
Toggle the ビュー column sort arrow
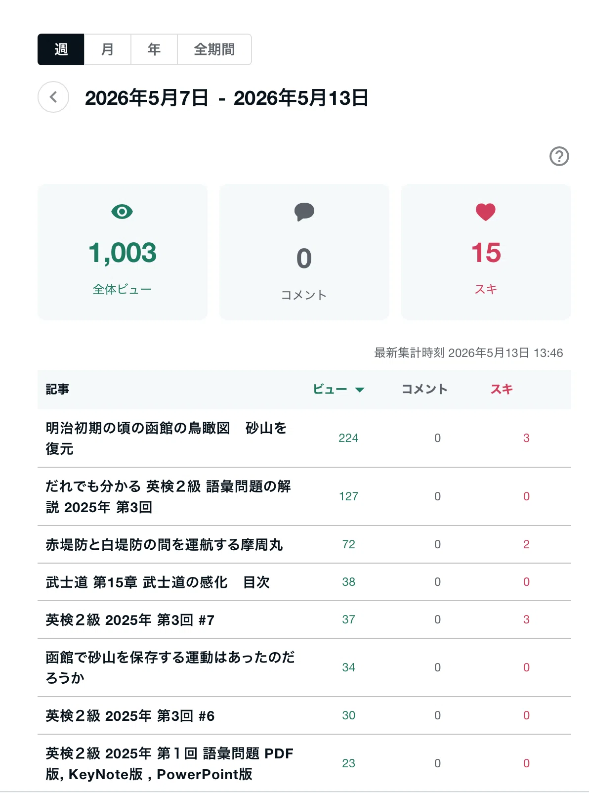pyautogui.click(x=360, y=390)
